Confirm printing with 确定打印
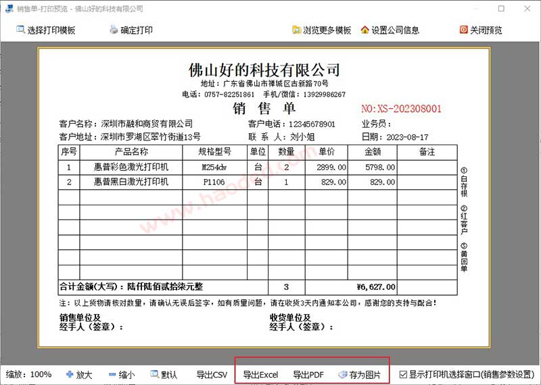Viewport: 541px width, 385px height. tap(131, 30)
